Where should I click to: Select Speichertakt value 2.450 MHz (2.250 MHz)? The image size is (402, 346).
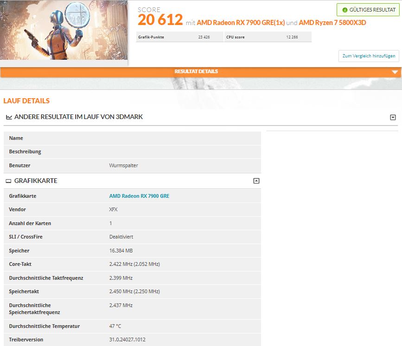click(134, 291)
